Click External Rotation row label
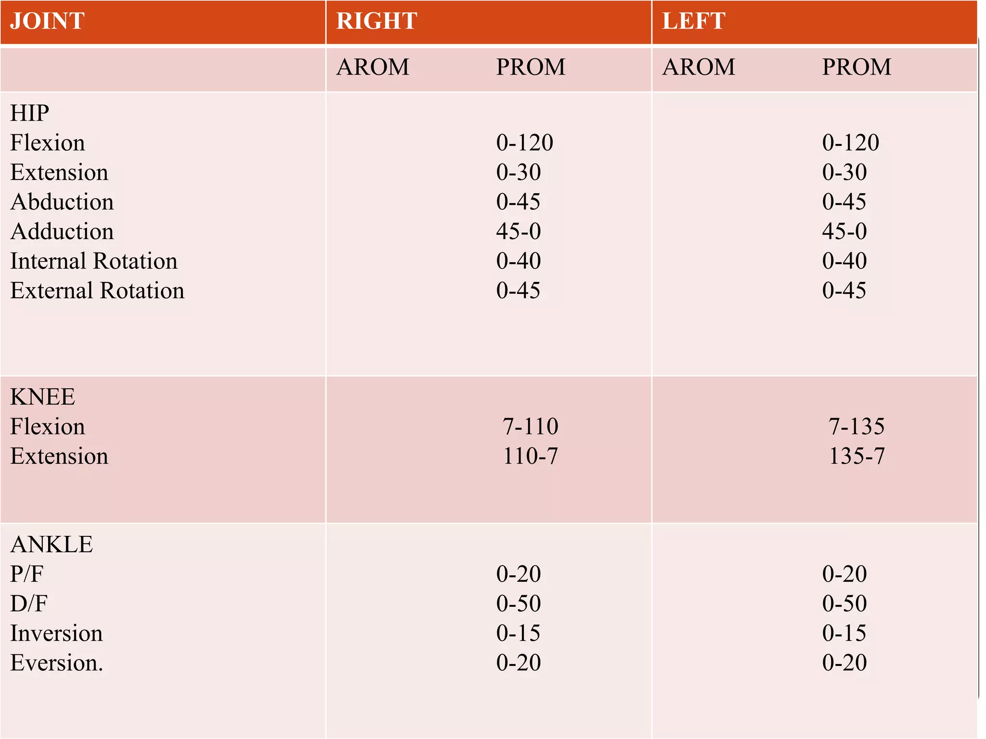Viewport: 986px width, 739px height. (x=97, y=291)
